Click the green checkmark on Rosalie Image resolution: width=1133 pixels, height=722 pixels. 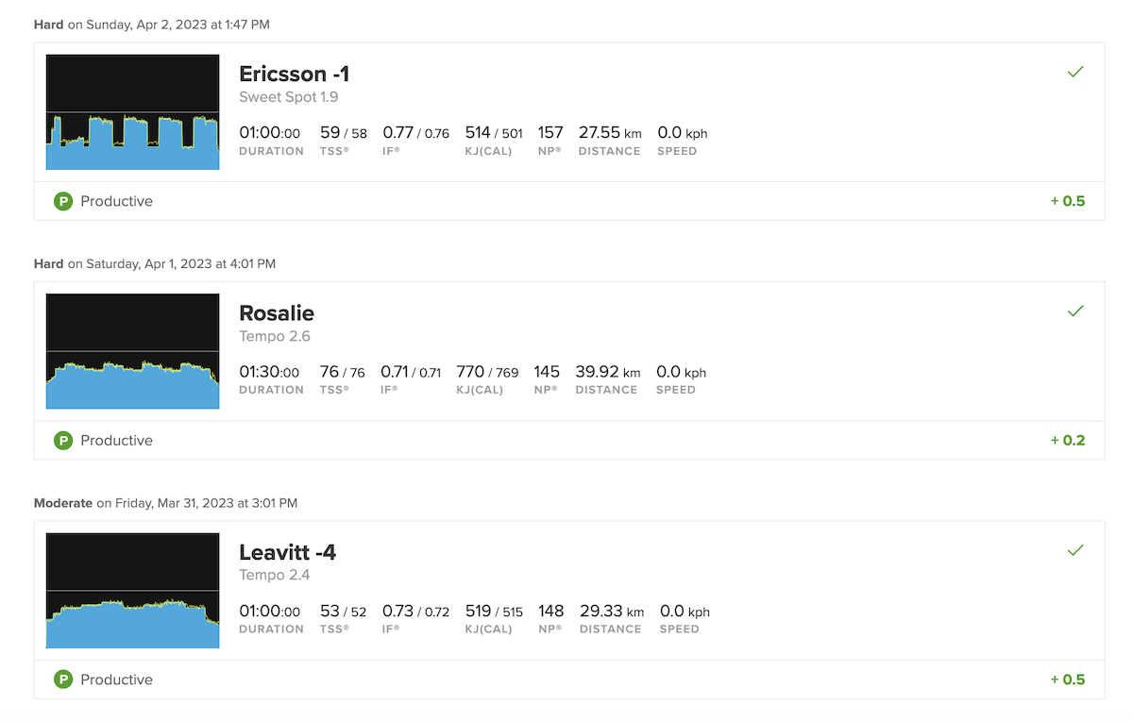[1074, 311]
